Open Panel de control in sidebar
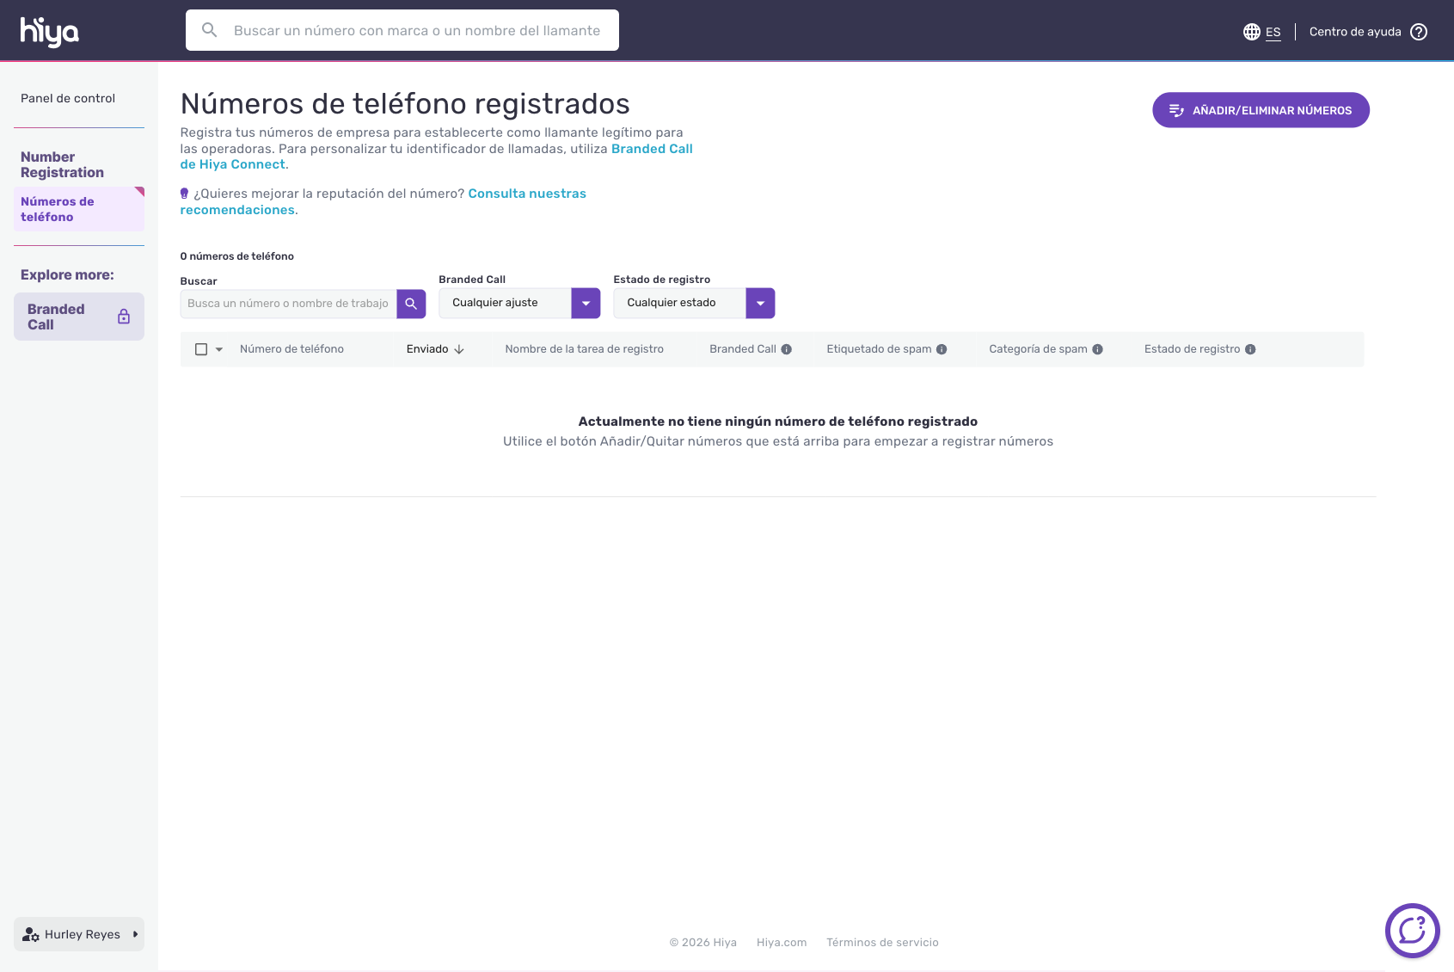The image size is (1454, 972). 68,98
